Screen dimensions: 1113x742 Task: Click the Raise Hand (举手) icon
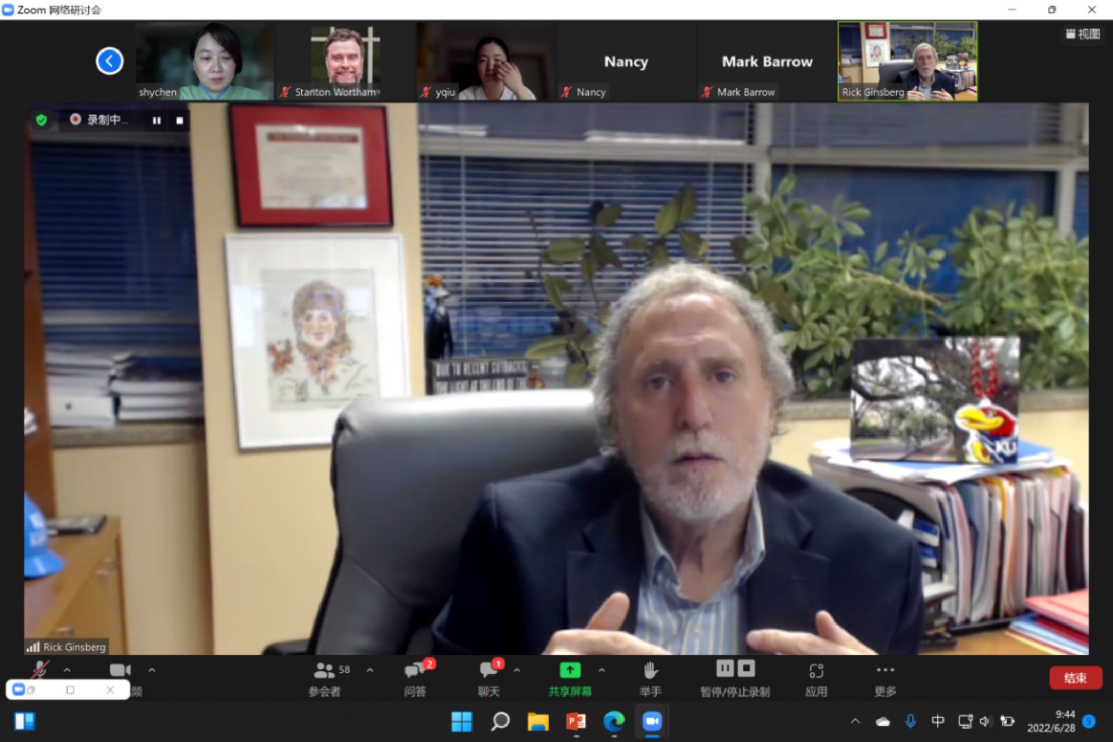[x=650, y=670]
